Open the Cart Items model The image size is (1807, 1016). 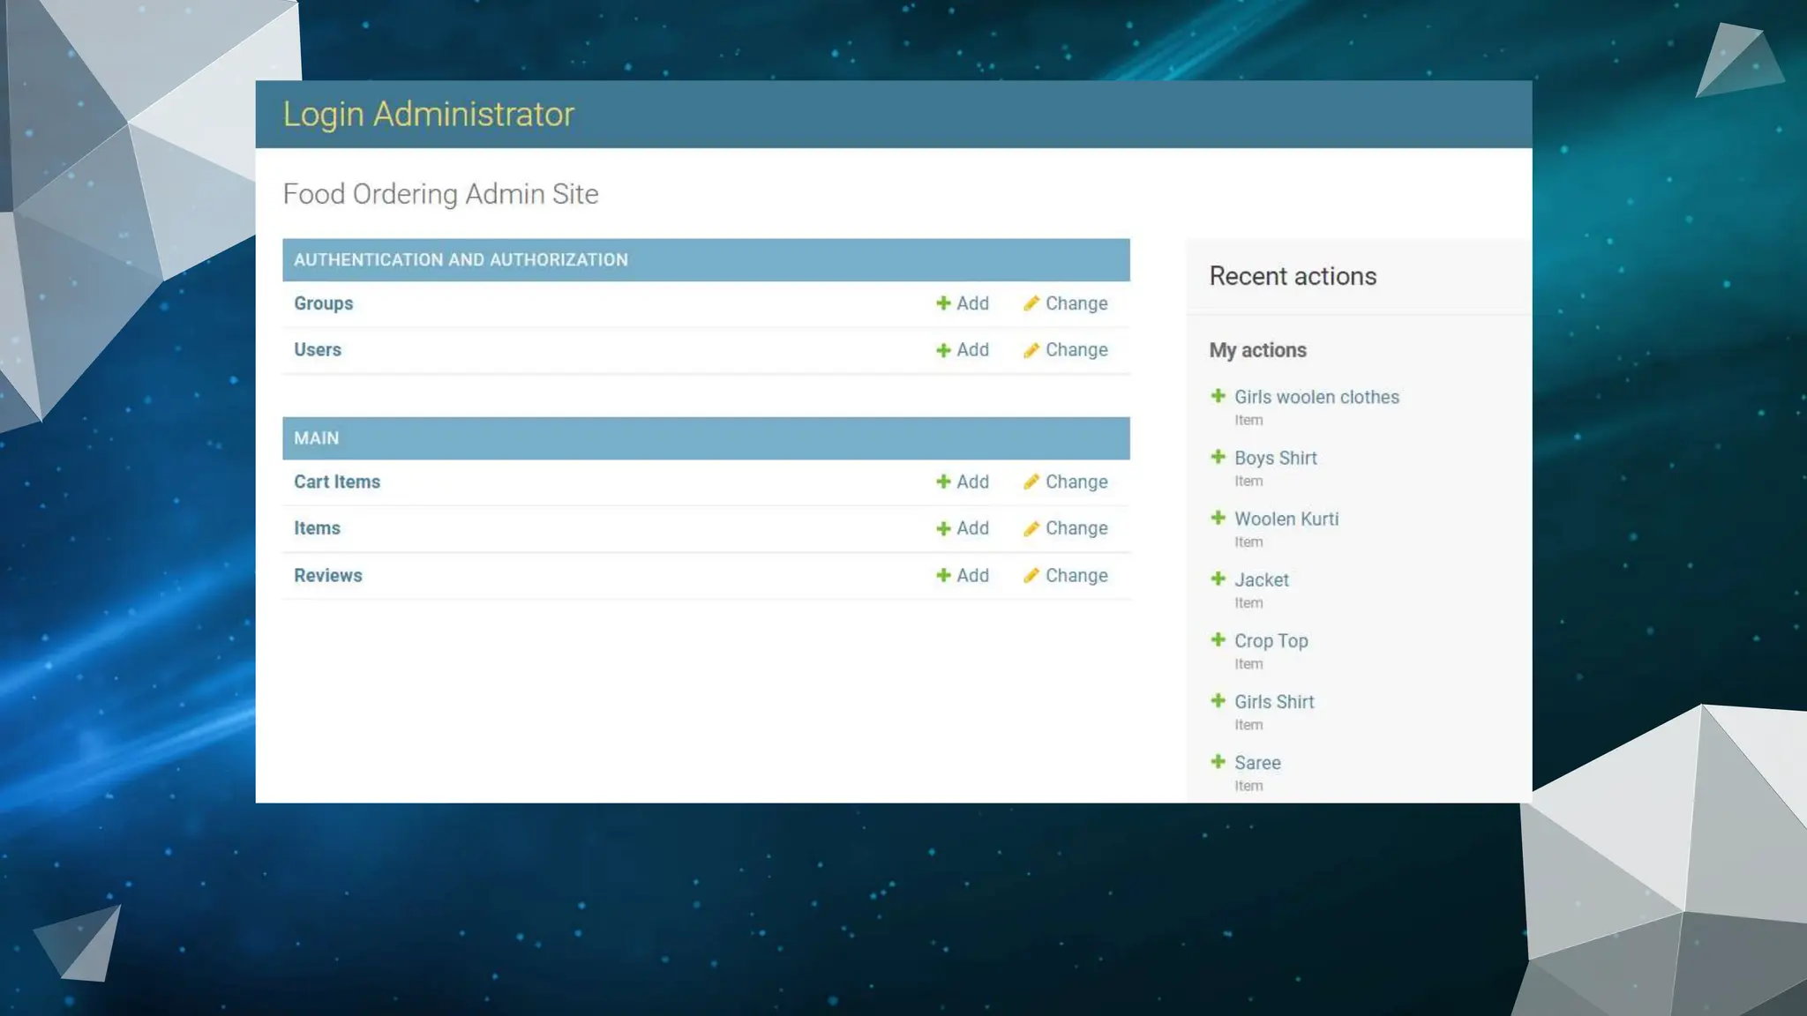(x=336, y=482)
